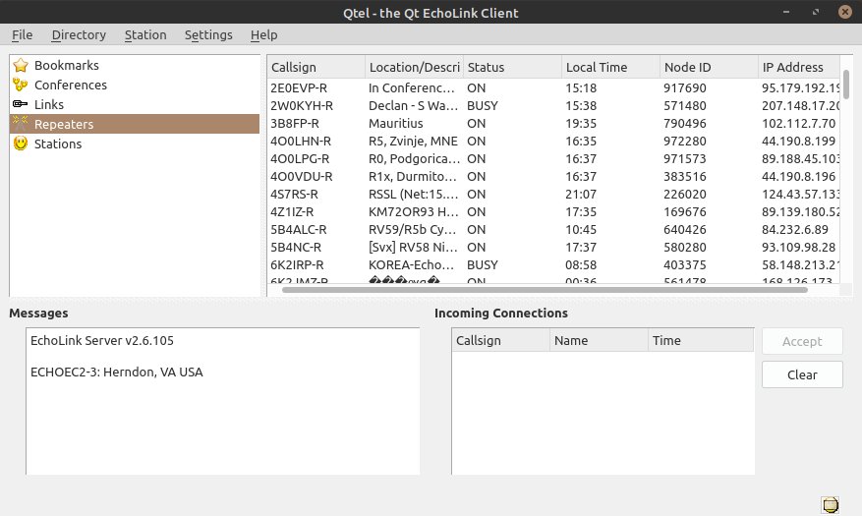Click Callsign header in Incoming Connections
Viewport: 862px width, 516px height.
501,340
